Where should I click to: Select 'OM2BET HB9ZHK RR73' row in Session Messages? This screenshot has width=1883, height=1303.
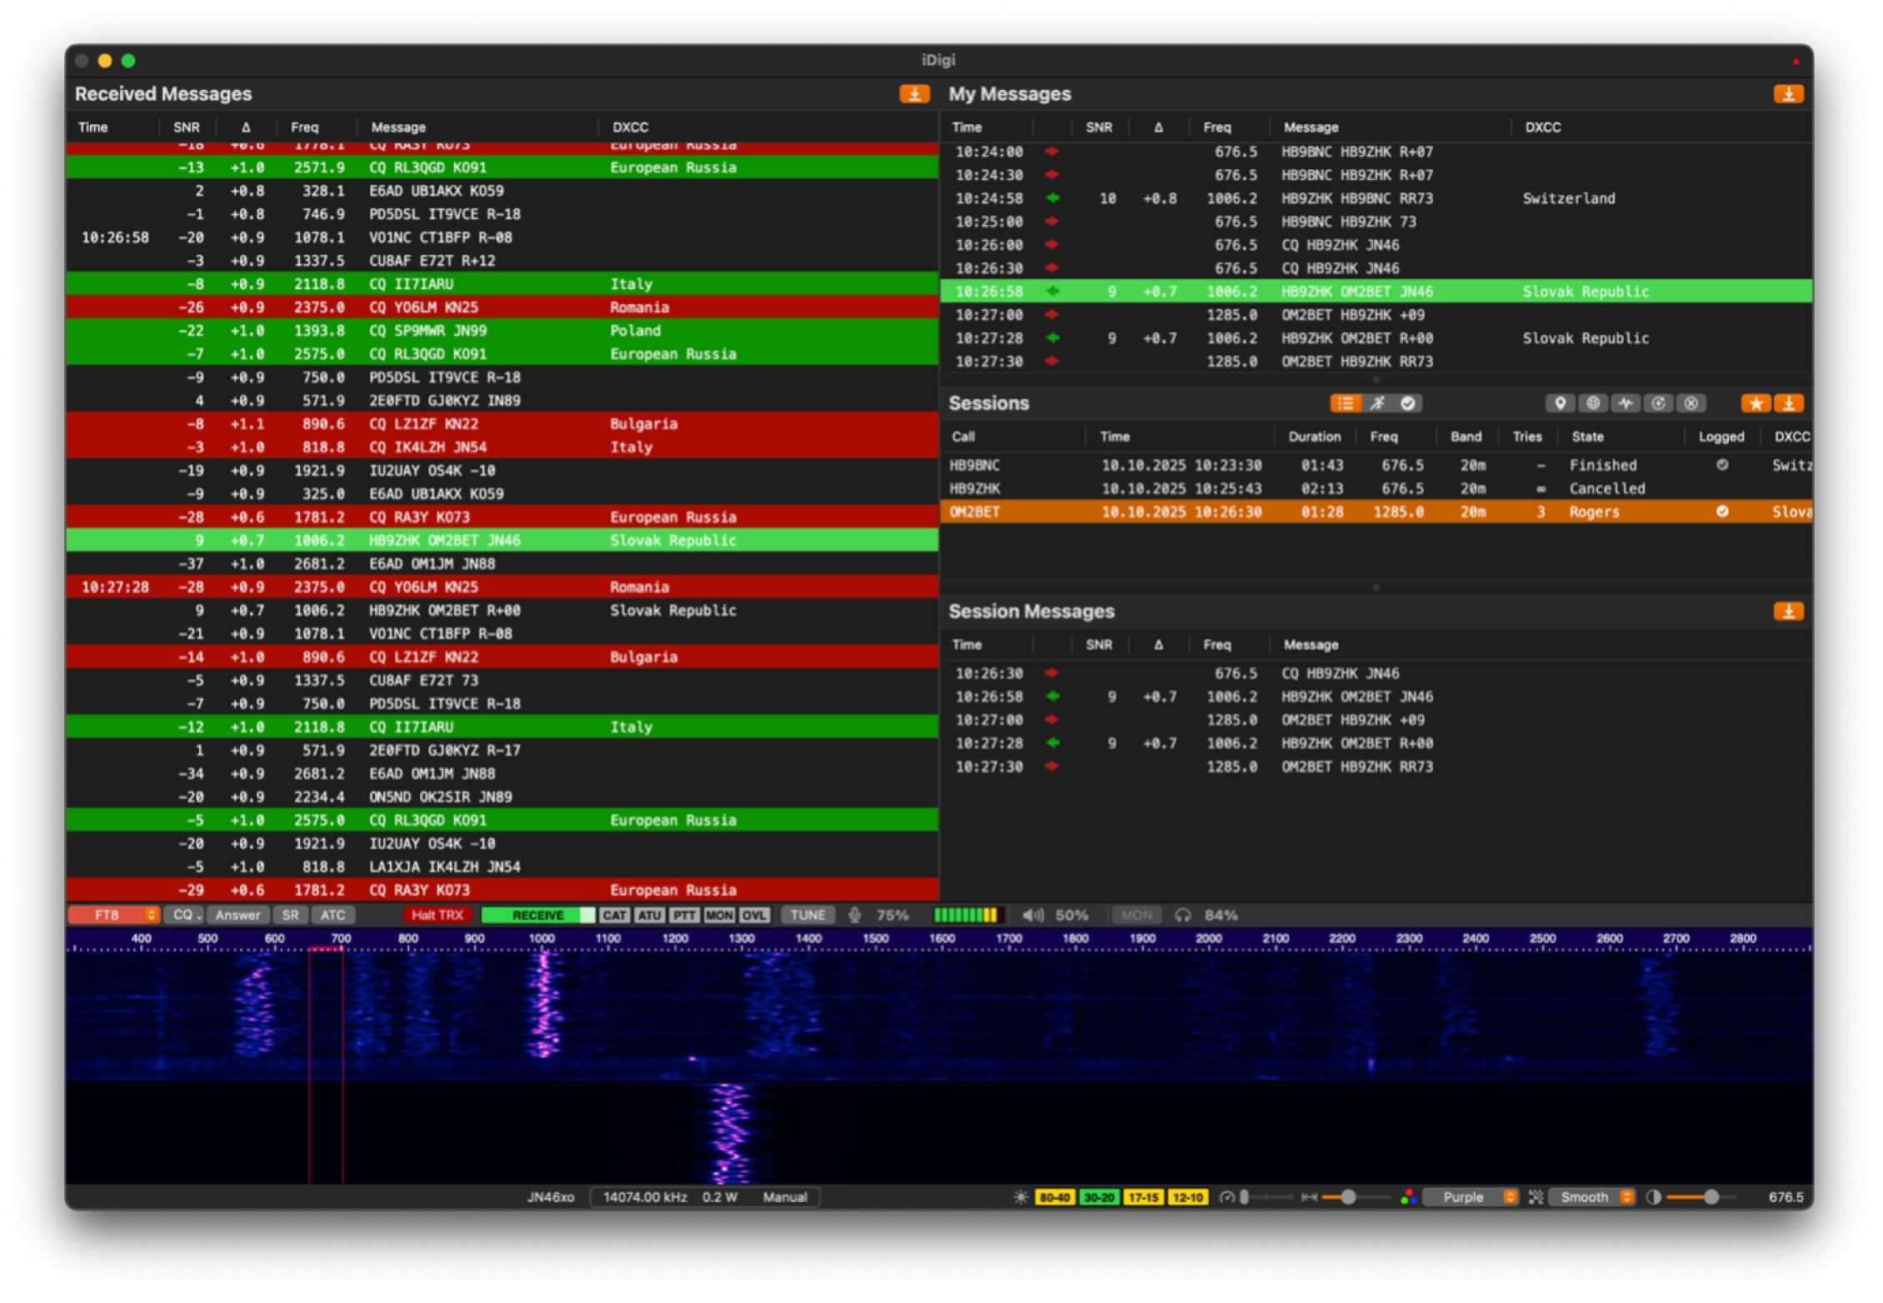point(1376,766)
